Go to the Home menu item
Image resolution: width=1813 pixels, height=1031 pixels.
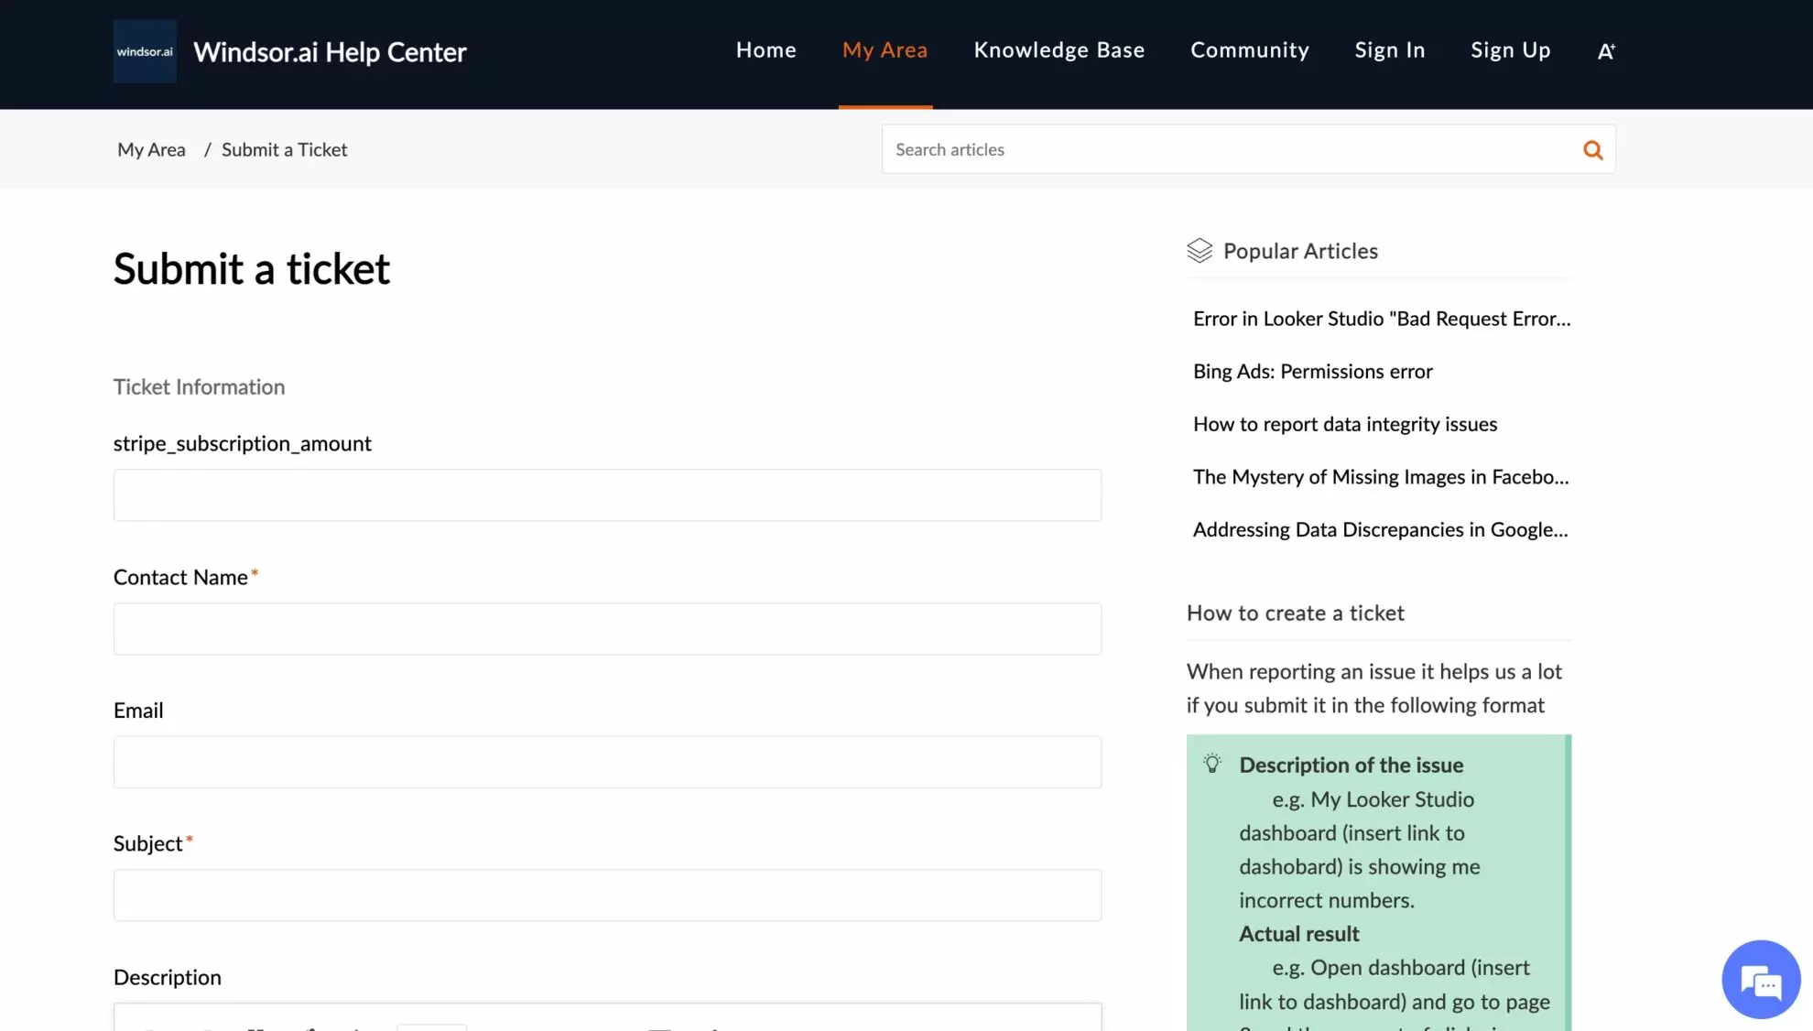click(x=765, y=50)
